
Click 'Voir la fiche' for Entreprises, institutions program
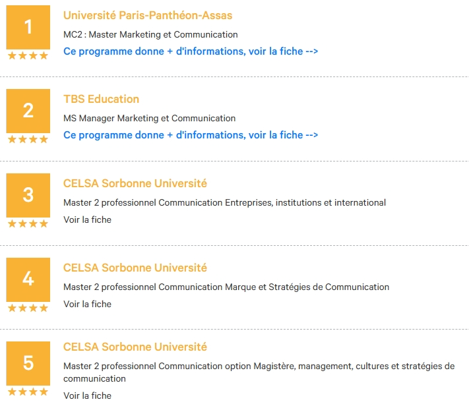87,220
